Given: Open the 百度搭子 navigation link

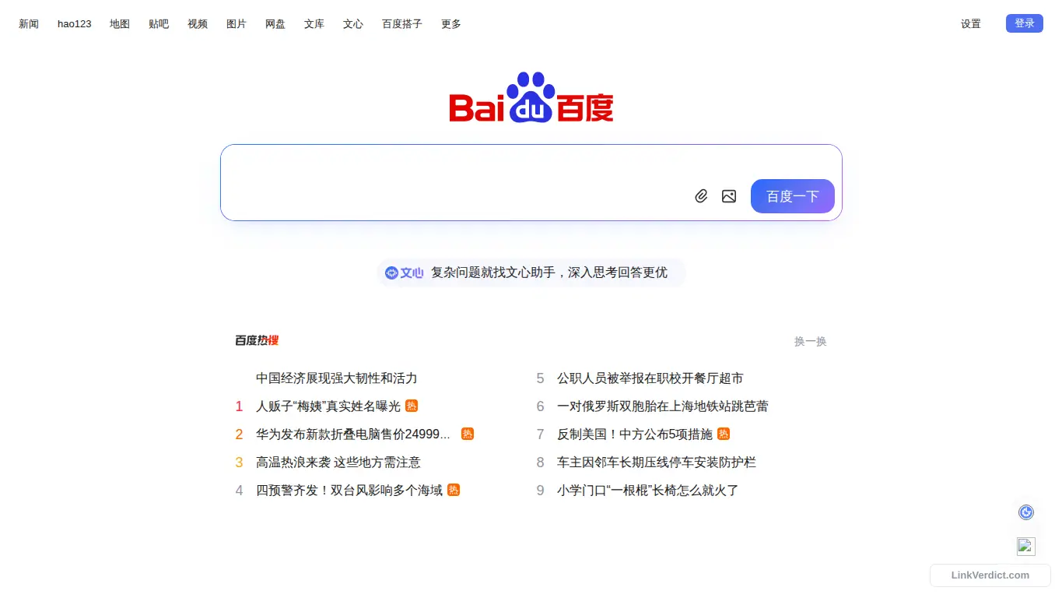Looking at the screenshot, I should tap(402, 24).
